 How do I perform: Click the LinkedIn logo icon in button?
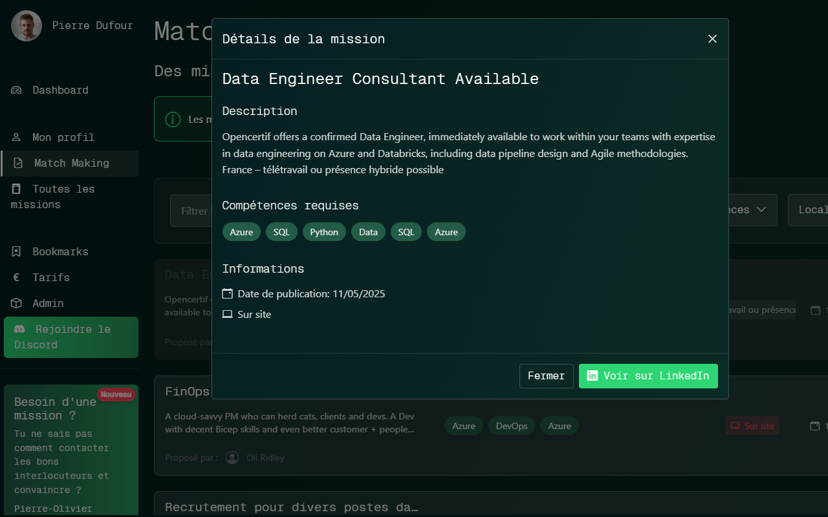point(592,375)
